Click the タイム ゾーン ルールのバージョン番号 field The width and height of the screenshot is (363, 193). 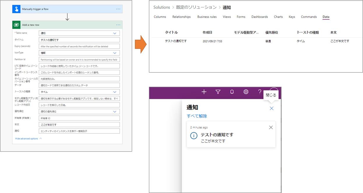click(79, 79)
